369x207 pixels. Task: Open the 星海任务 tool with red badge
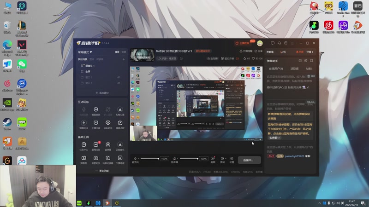click(96, 146)
